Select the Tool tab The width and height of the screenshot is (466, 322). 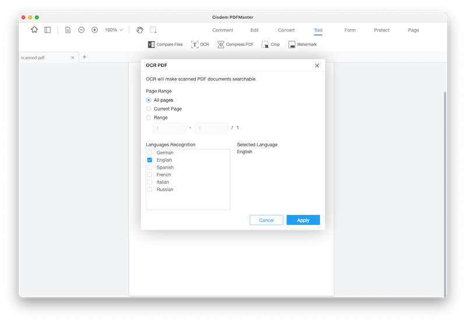(x=318, y=30)
